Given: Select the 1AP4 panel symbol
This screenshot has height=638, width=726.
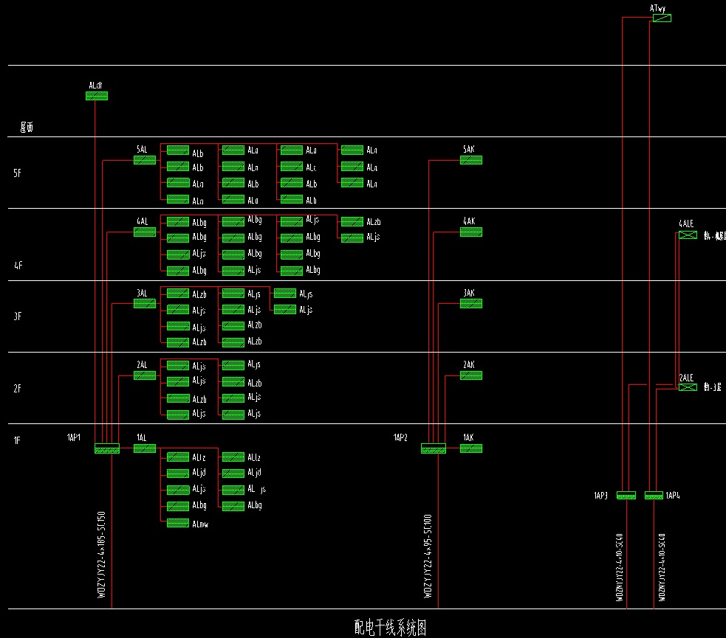Looking at the screenshot, I should point(654,495).
